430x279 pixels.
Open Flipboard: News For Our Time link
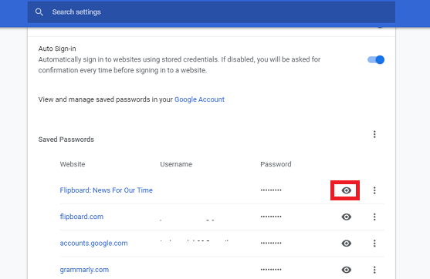click(x=106, y=190)
